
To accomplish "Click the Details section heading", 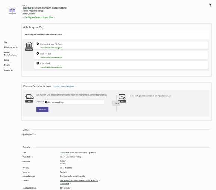I will tap(26, 148).
